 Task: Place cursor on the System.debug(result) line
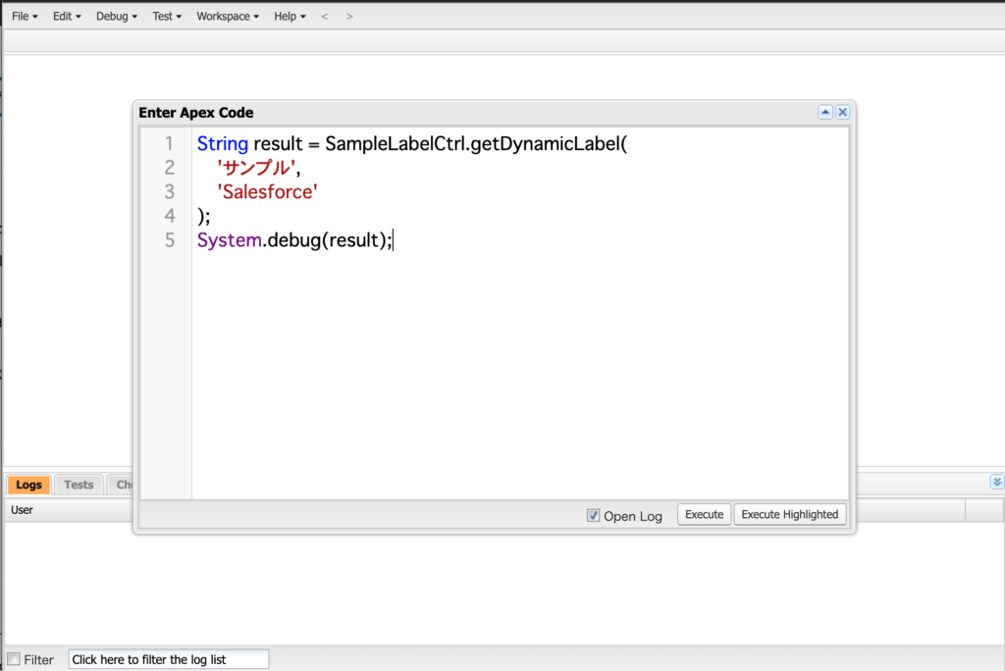pos(294,240)
